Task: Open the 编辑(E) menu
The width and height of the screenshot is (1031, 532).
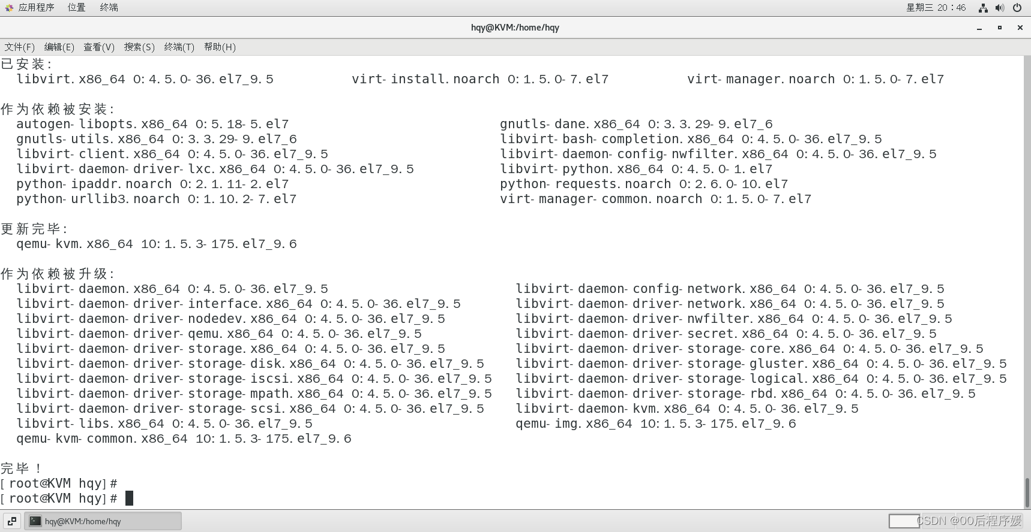Action: (x=59, y=47)
